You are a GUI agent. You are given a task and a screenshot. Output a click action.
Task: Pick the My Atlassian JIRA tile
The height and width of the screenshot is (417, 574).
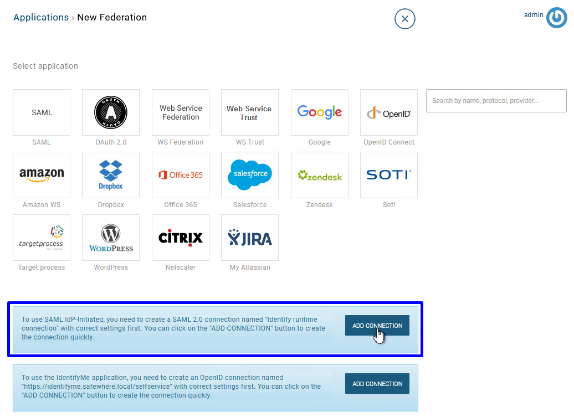coord(250,238)
